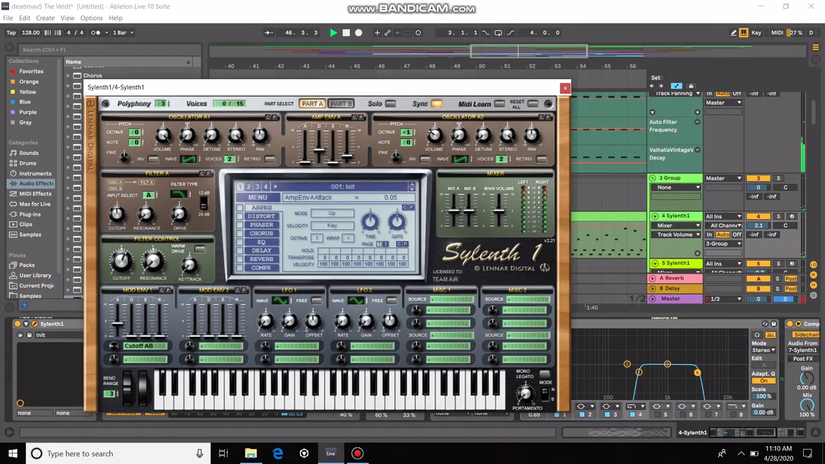
Task: Enable the Phaser effect checkbox
Action: [x=240, y=225]
